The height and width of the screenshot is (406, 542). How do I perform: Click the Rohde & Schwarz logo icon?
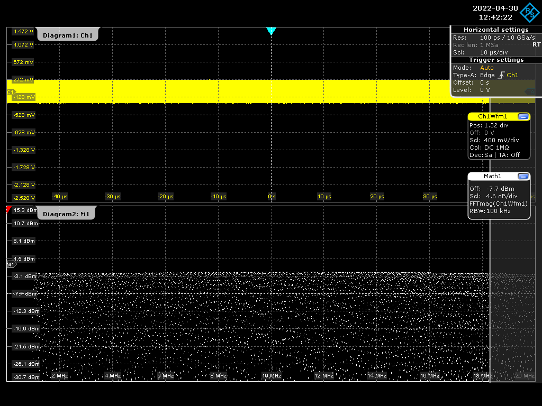[530, 13]
